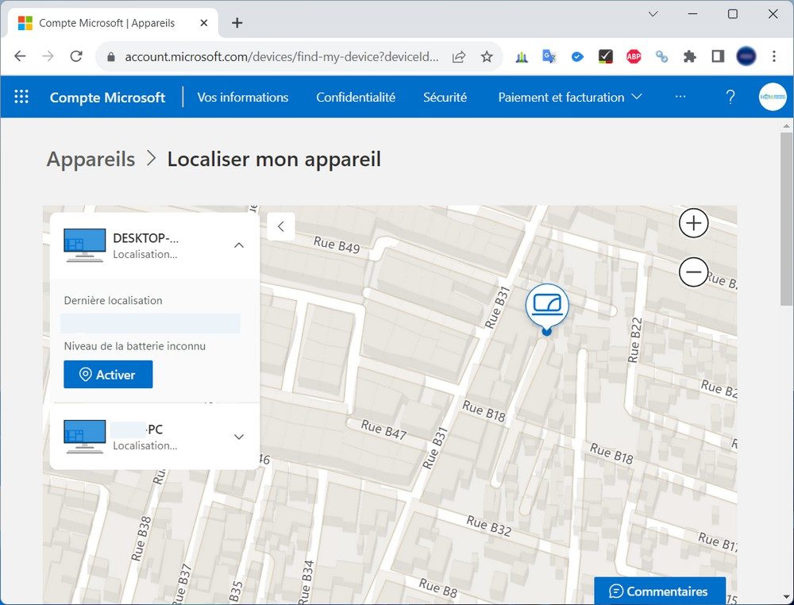Zoom in the map with plus button

pyautogui.click(x=693, y=223)
